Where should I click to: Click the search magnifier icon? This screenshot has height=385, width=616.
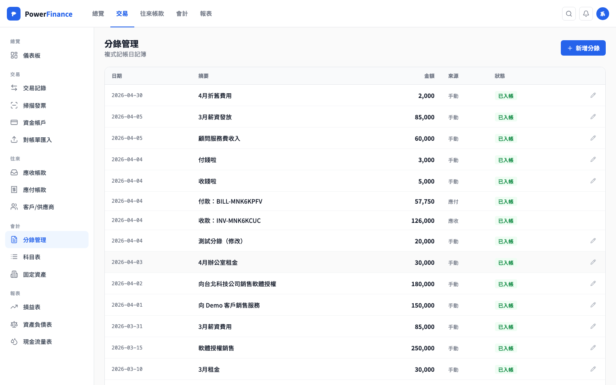(569, 13)
